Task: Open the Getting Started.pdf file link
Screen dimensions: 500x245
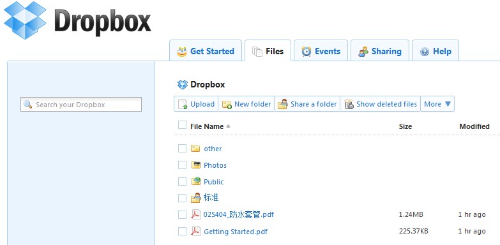Action: coord(236,232)
